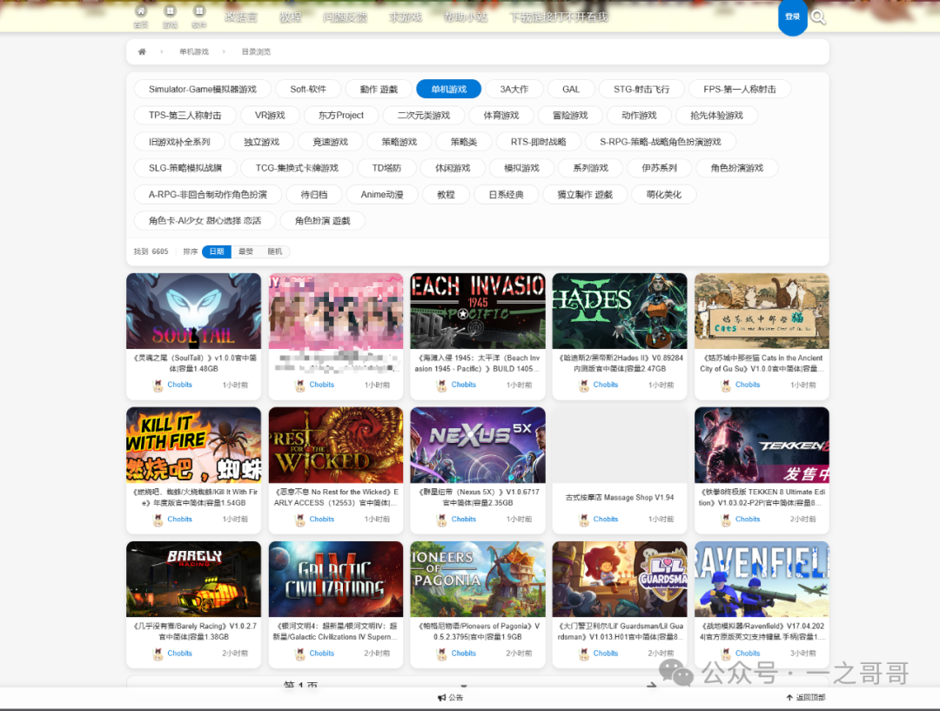Click the uploader avatar on the Kill It With Fire card
This screenshot has height=711, width=940.
tap(158, 520)
